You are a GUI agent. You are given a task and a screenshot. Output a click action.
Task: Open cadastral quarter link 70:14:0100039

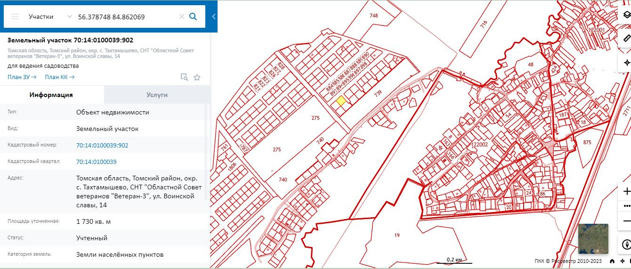tap(97, 162)
